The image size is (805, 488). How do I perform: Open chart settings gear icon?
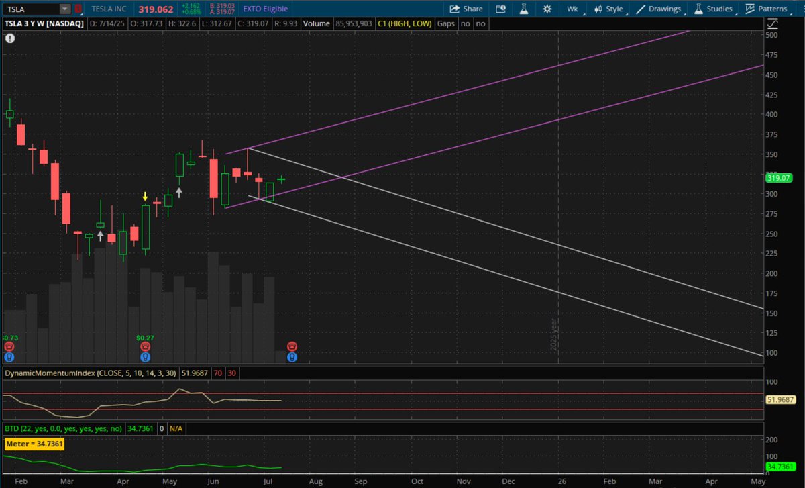pyautogui.click(x=547, y=9)
